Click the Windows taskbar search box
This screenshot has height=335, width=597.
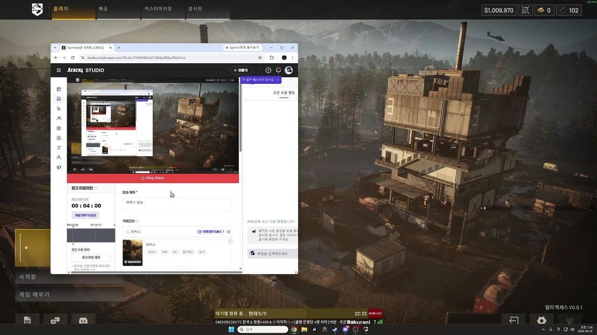[263, 329]
